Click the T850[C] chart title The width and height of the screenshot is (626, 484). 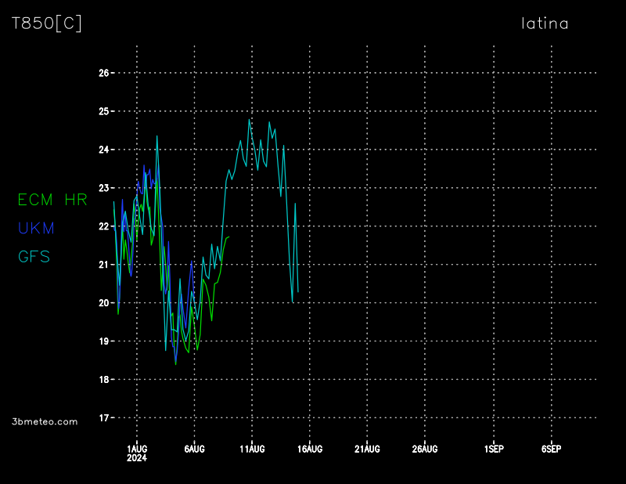46,23
